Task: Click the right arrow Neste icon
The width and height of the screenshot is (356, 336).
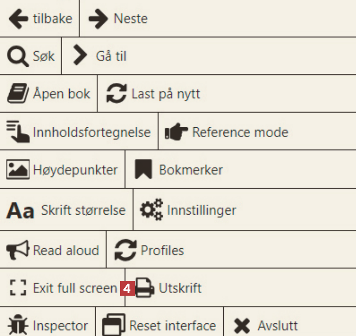Action: 98,19
